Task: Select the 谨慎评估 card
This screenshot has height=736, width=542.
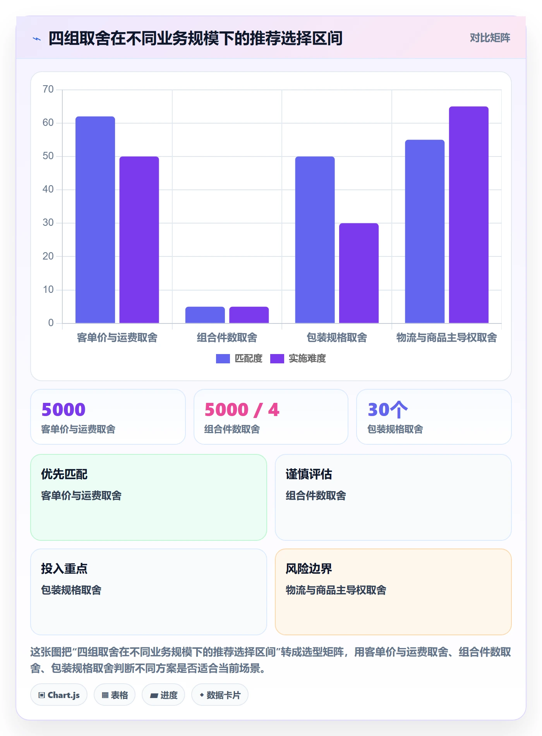Action: coord(393,497)
